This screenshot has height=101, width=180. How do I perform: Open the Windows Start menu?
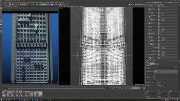point(1,100)
